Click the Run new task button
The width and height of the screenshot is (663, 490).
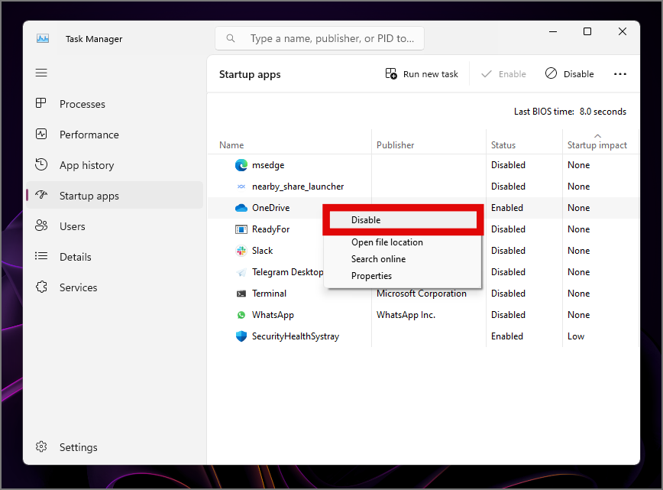coord(422,74)
